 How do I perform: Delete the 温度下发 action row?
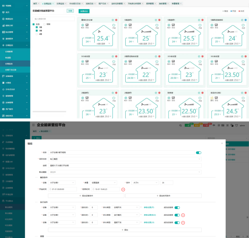(183, 223)
